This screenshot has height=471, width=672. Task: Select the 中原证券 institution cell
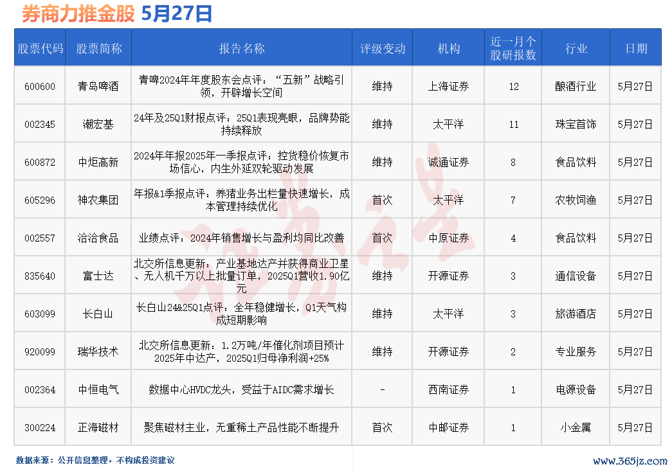(448, 238)
